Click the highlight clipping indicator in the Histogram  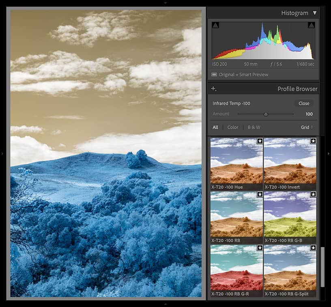(312, 25)
